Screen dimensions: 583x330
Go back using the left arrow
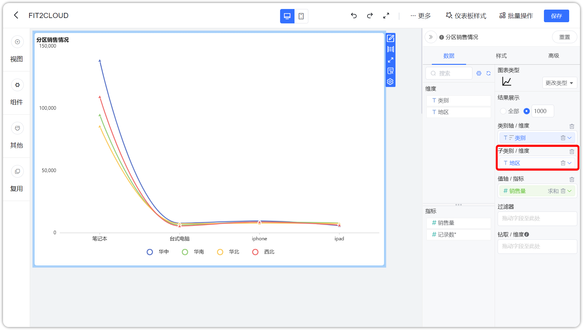[16, 15]
